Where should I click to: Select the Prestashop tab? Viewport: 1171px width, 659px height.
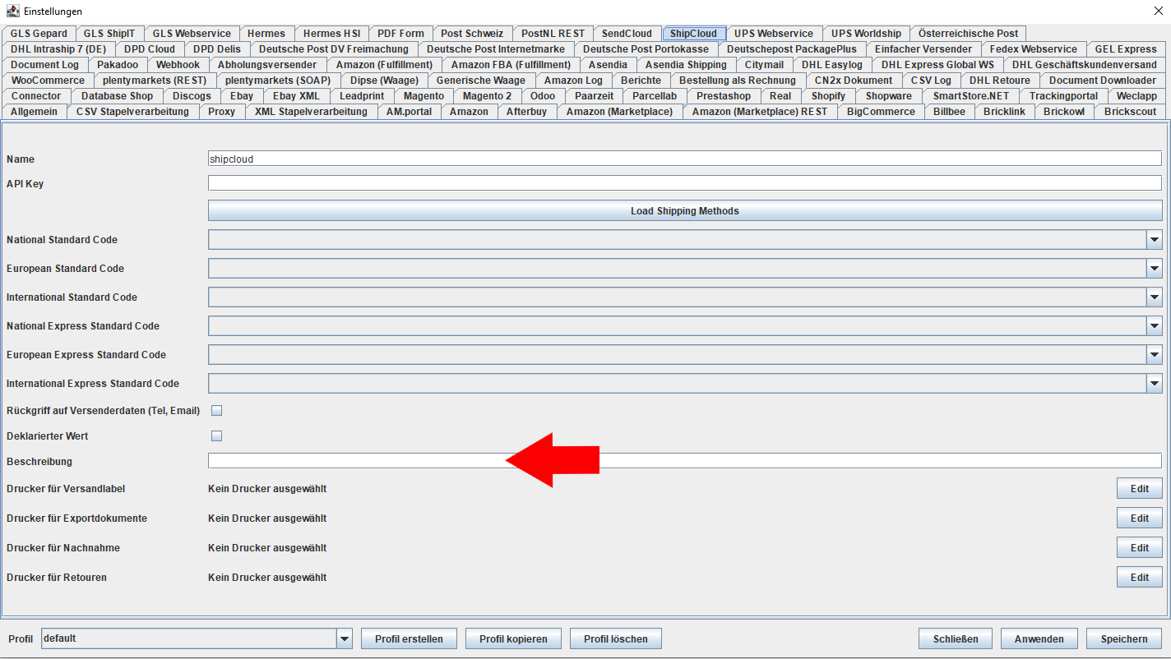[724, 96]
